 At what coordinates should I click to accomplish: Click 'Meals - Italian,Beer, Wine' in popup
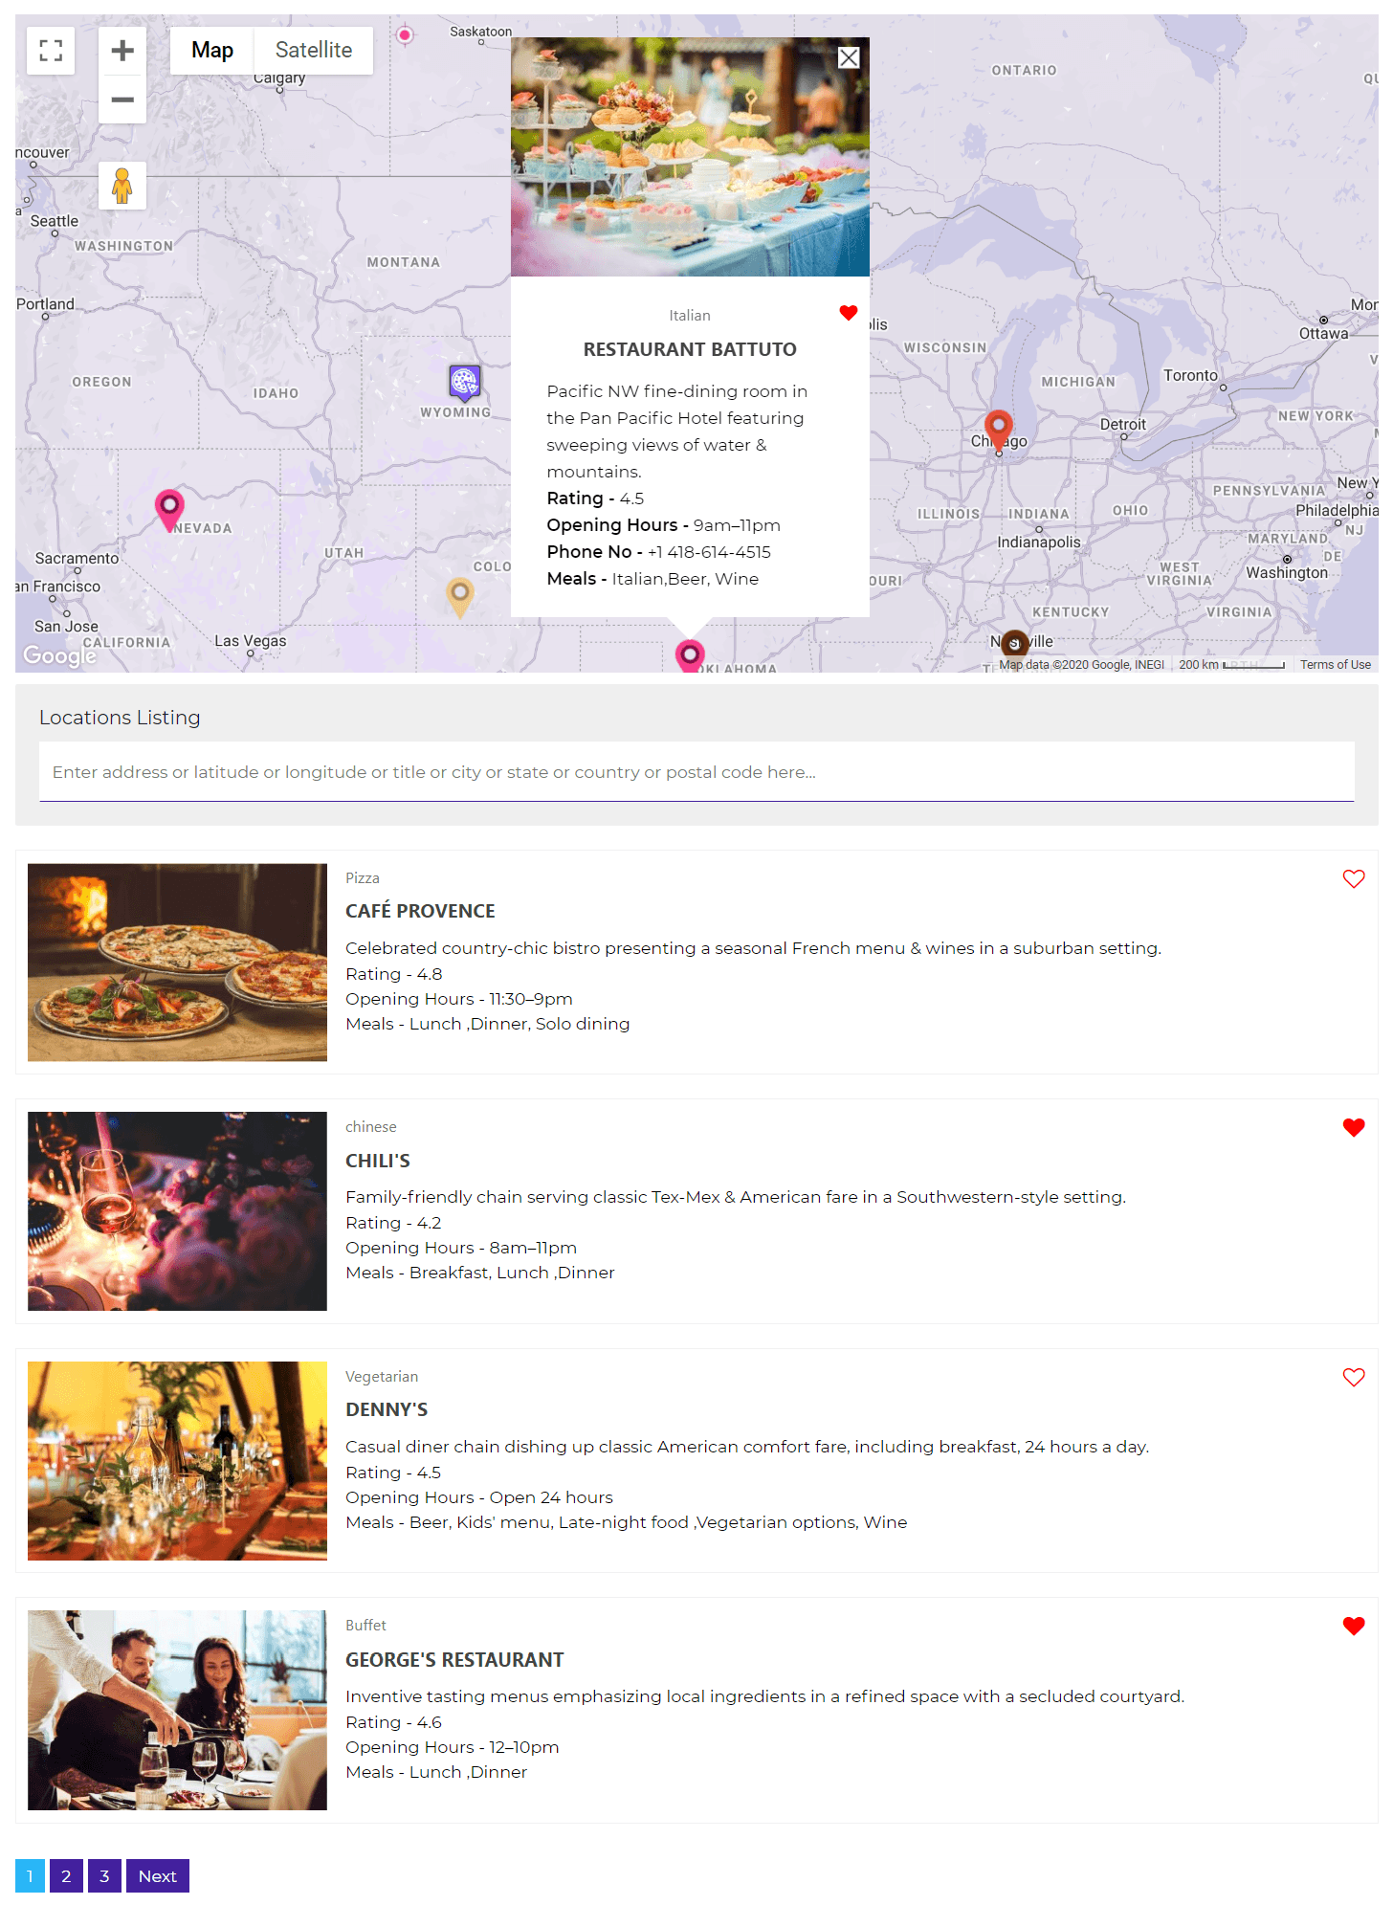coord(652,579)
